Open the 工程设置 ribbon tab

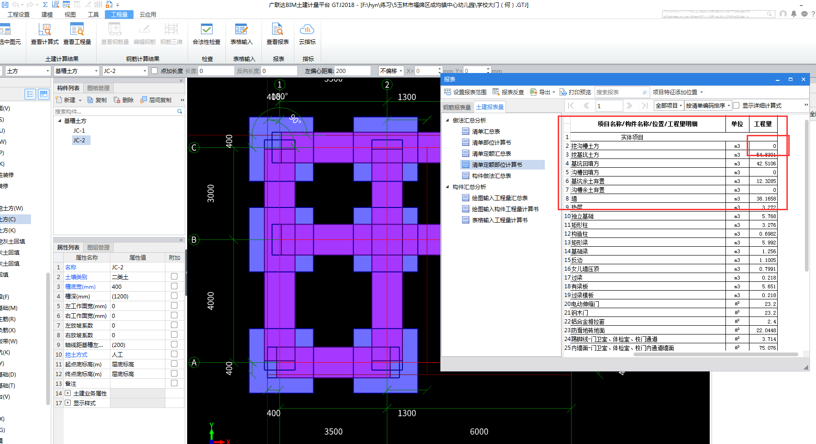tap(18, 14)
